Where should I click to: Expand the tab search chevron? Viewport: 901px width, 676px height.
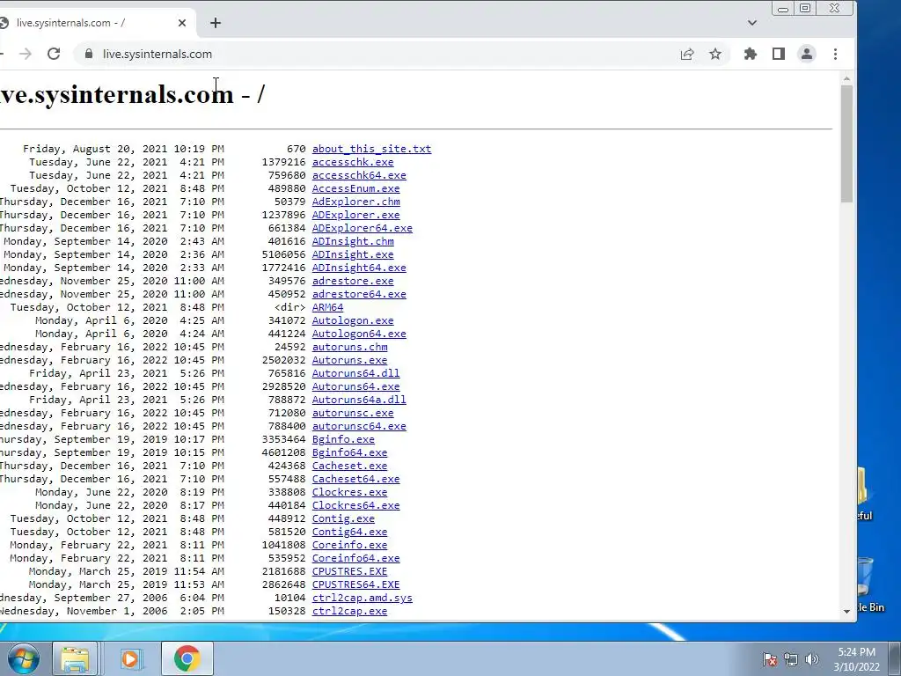(x=752, y=23)
